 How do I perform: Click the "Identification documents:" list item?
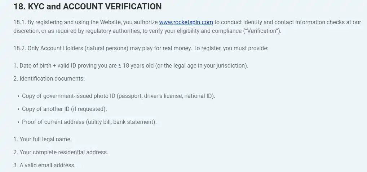pyautogui.click(x=49, y=79)
